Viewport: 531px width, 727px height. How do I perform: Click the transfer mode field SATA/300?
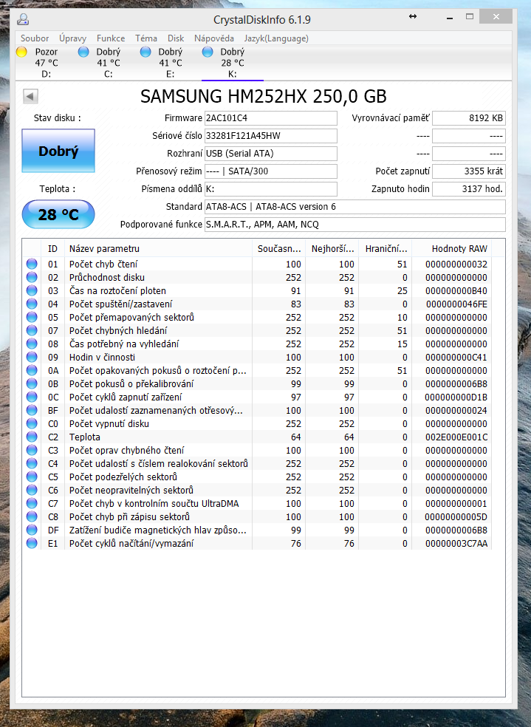[270, 171]
